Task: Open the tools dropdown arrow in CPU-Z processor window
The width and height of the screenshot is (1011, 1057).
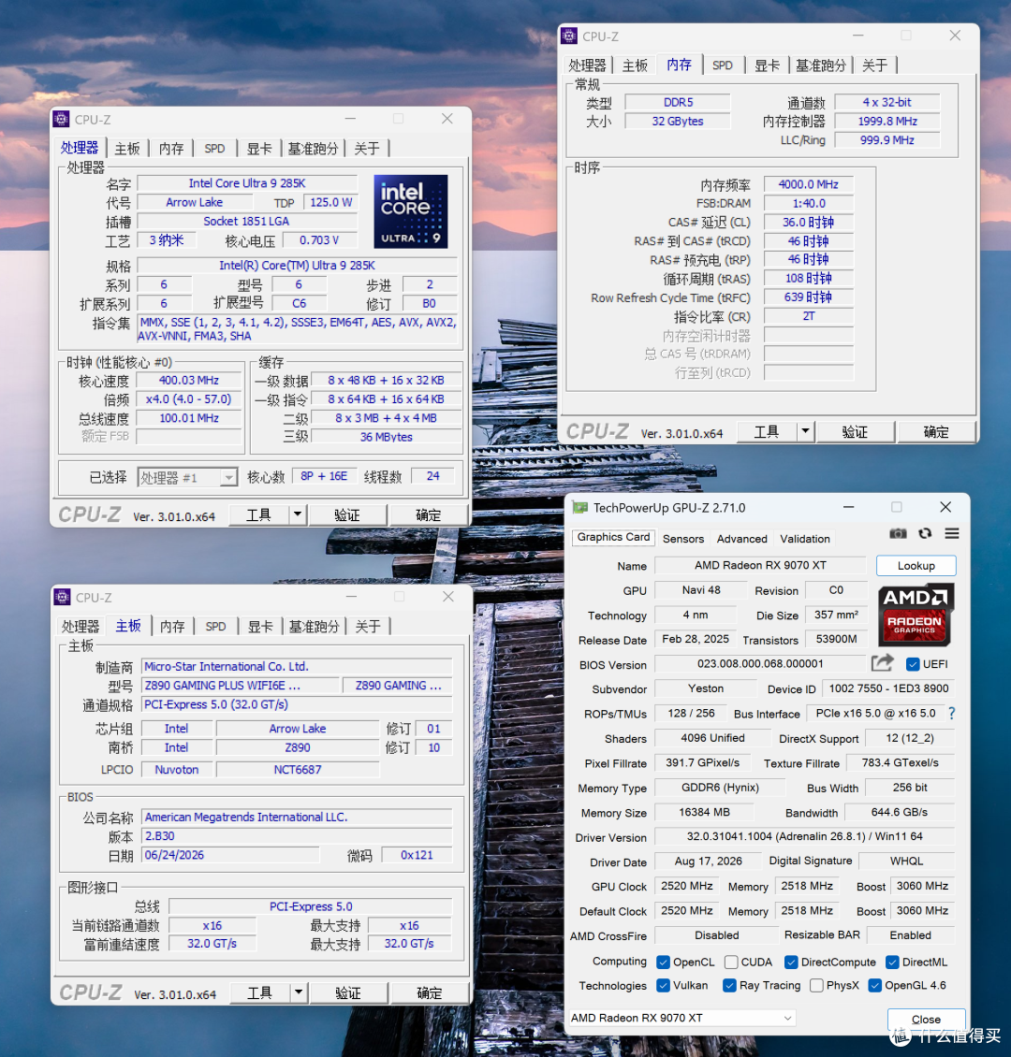Action: (298, 515)
